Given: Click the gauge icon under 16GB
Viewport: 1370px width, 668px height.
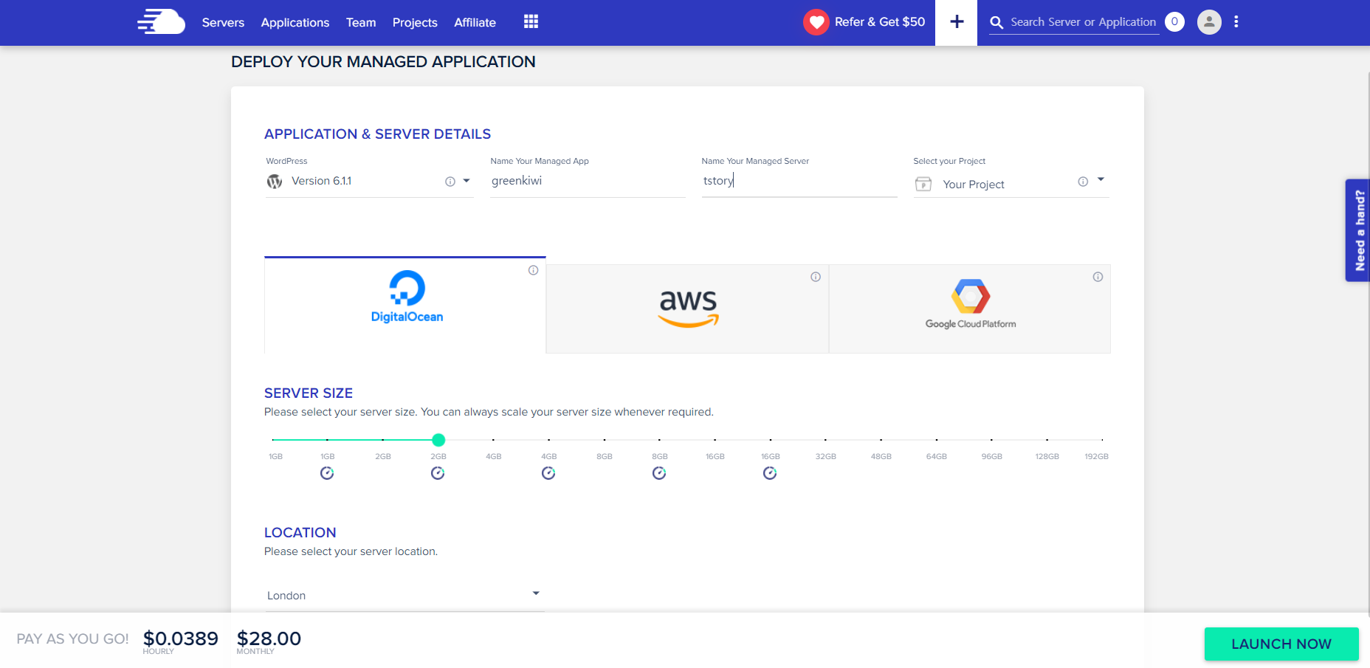Looking at the screenshot, I should 770,473.
